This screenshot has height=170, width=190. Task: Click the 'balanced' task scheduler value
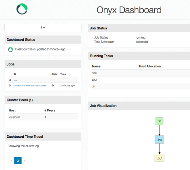pyautogui.click(x=142, y=42)
